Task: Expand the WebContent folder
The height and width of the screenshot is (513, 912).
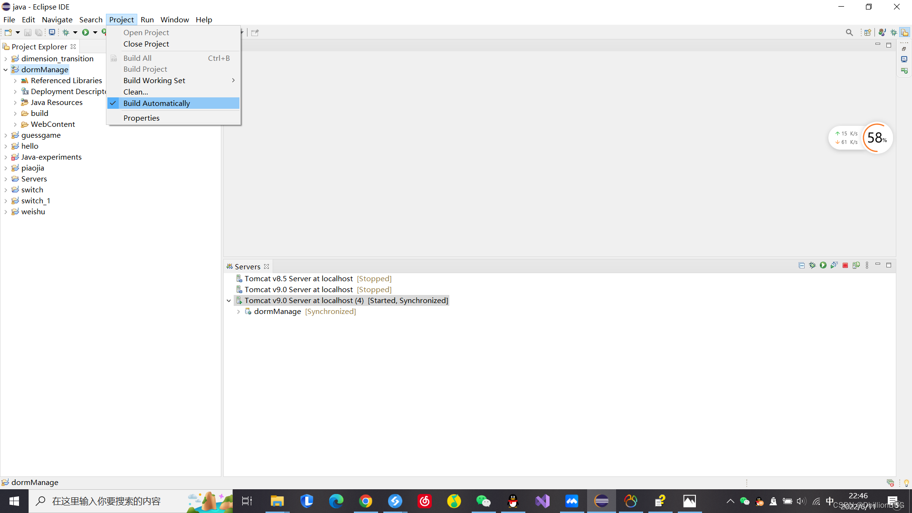Action: (x=15, y=124)
